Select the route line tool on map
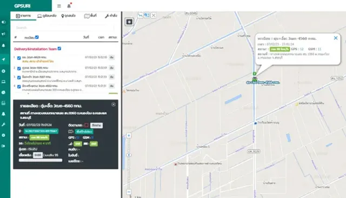This screenshot has height=198, width=346. click(140, 15)
